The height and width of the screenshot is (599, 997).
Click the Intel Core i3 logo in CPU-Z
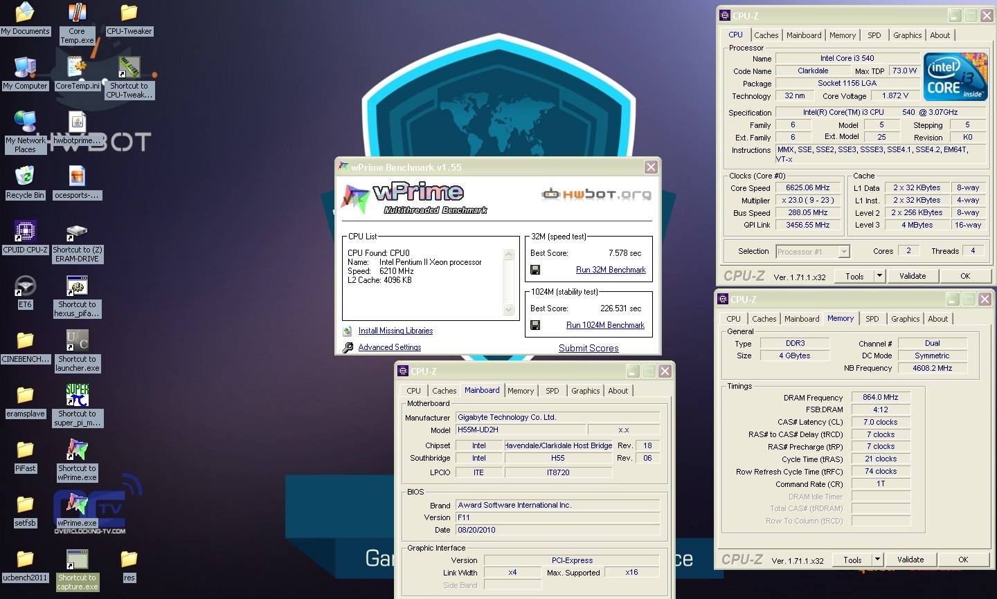tap(955, 77)
